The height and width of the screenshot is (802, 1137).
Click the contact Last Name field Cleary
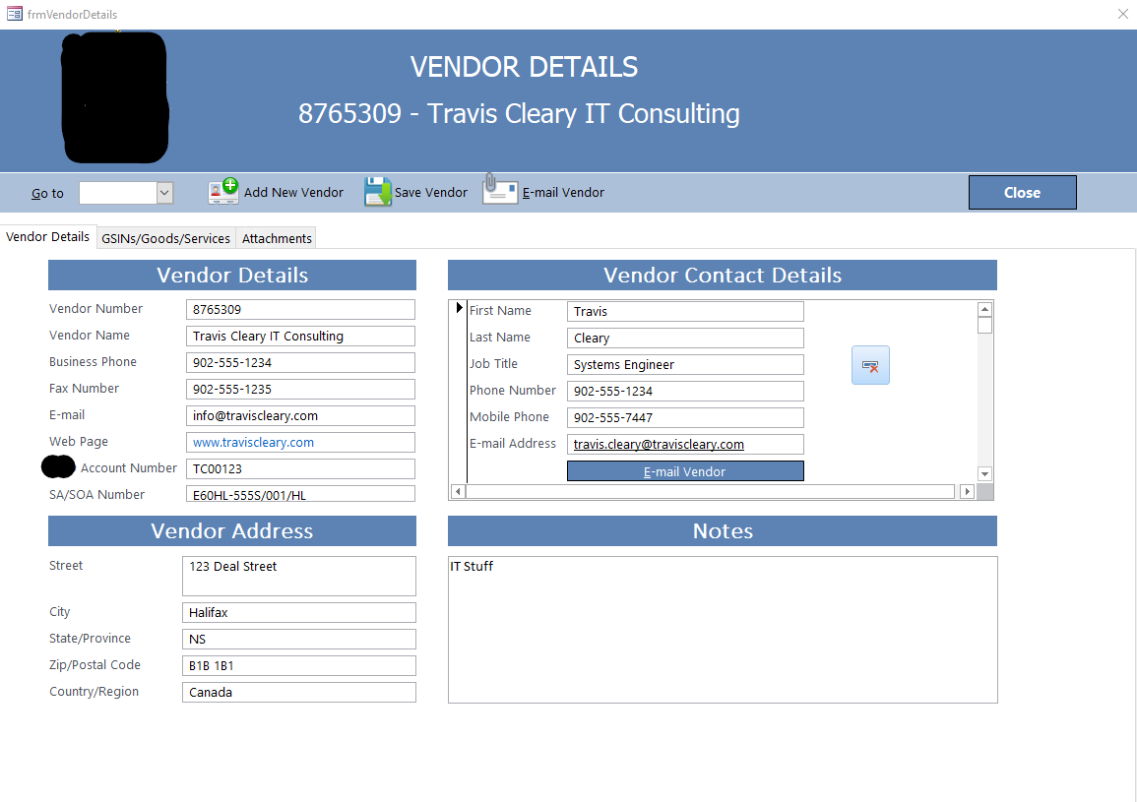coord(685,339)
